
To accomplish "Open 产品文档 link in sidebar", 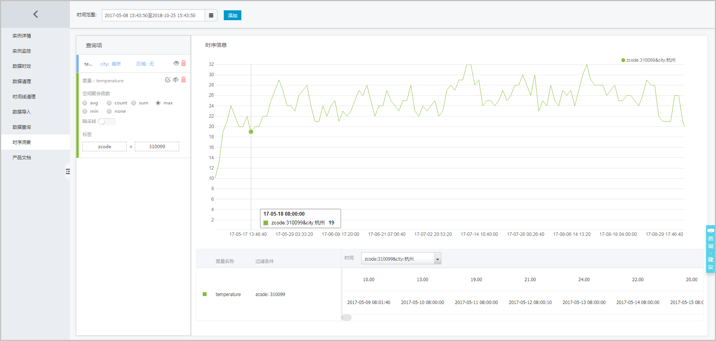I will 22,158.
